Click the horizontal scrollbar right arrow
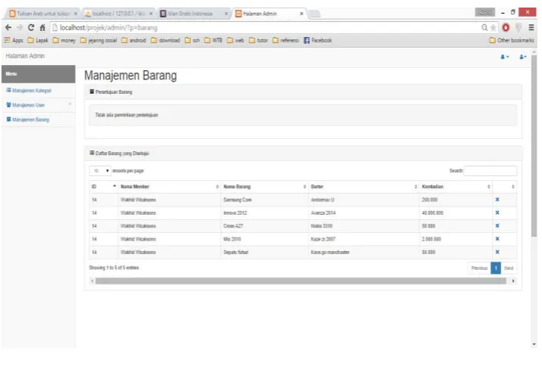This screenshot has height=366, width=542. [513, 281]
